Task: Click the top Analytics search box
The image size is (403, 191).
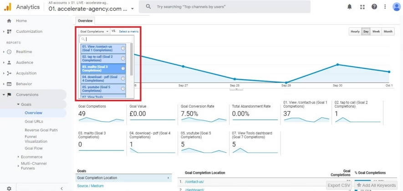Action: (x=224, y=7)
